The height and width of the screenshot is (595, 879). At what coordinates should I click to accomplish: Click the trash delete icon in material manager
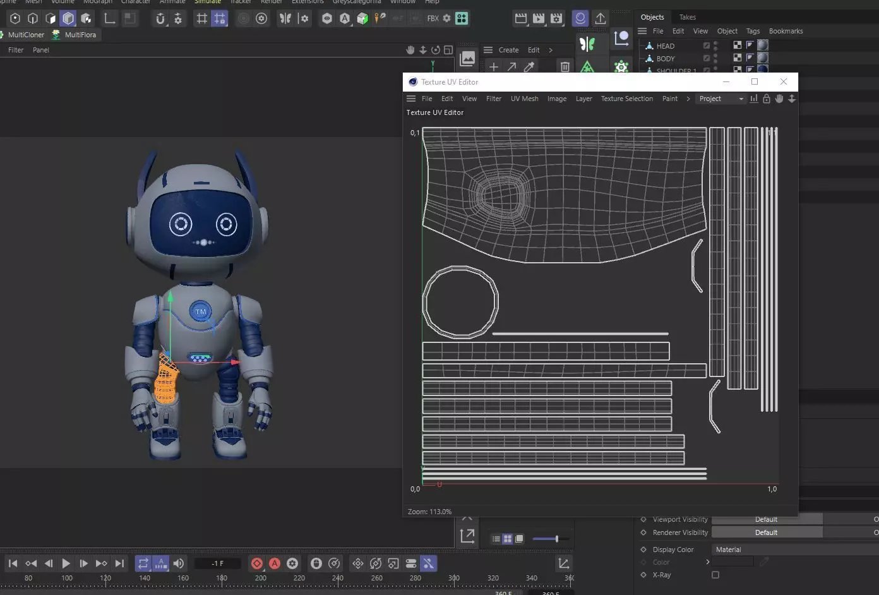(x=565, y=67)
